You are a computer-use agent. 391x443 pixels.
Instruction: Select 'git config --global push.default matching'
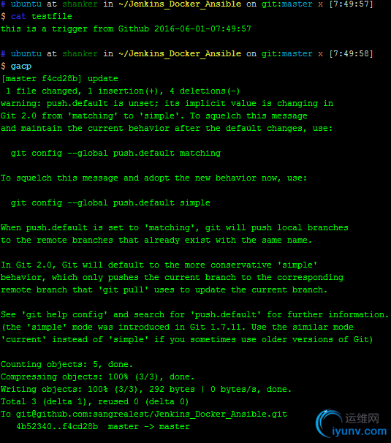[115, 153]
